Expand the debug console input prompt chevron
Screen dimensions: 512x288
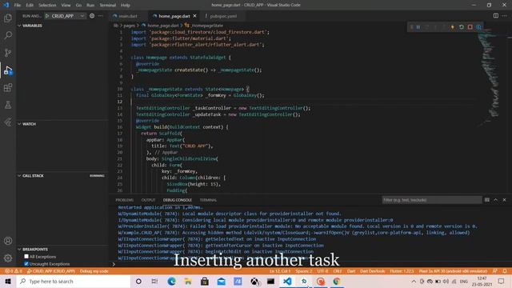click(114, 264)
